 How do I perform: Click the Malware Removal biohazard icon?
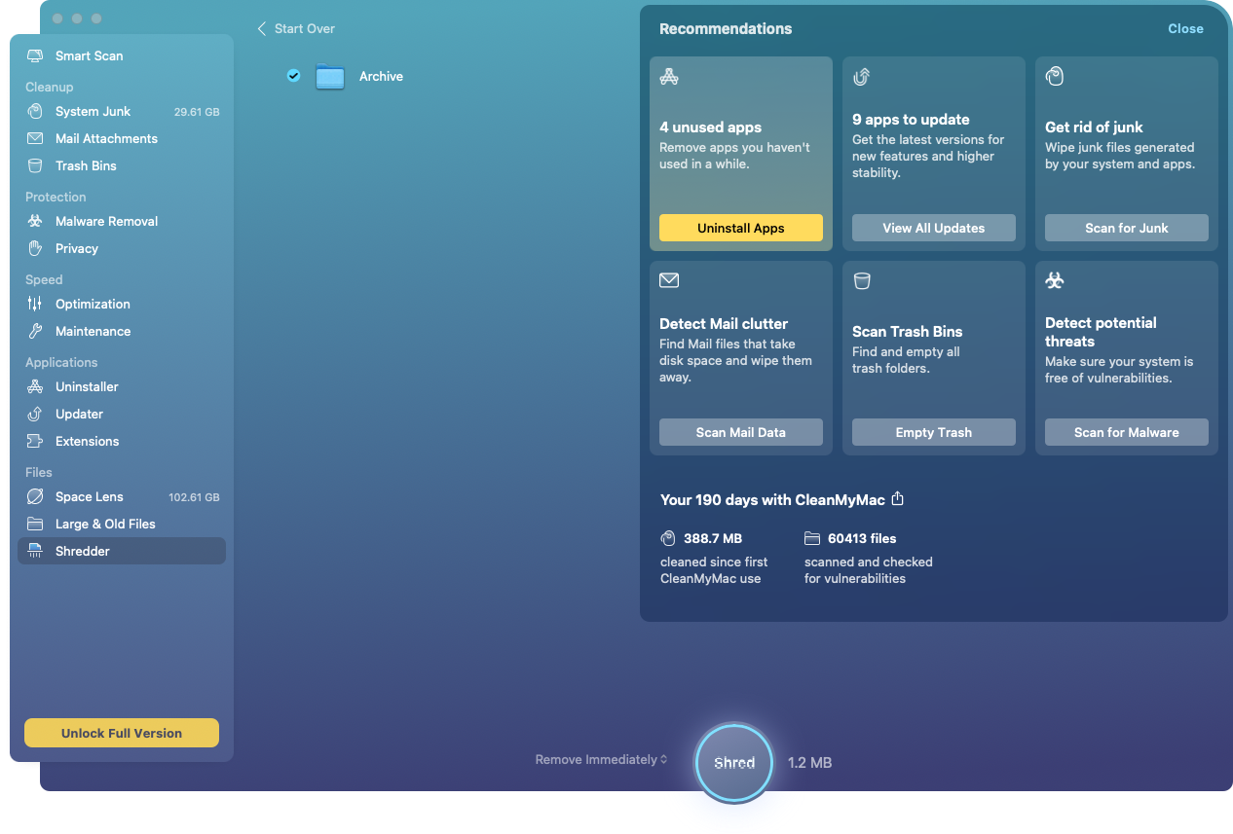(x=35, y=222)
